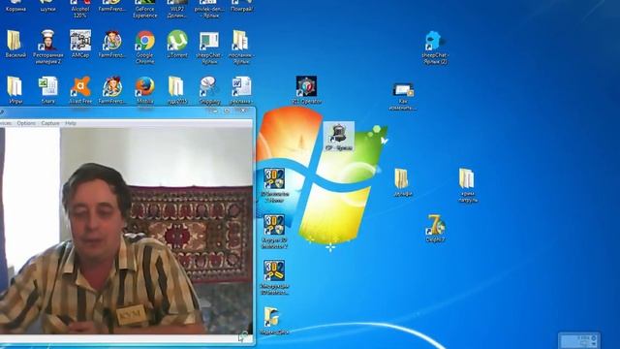Minimize the AMCap window
The height and width of the screenshot is (349, 620).
214,111
